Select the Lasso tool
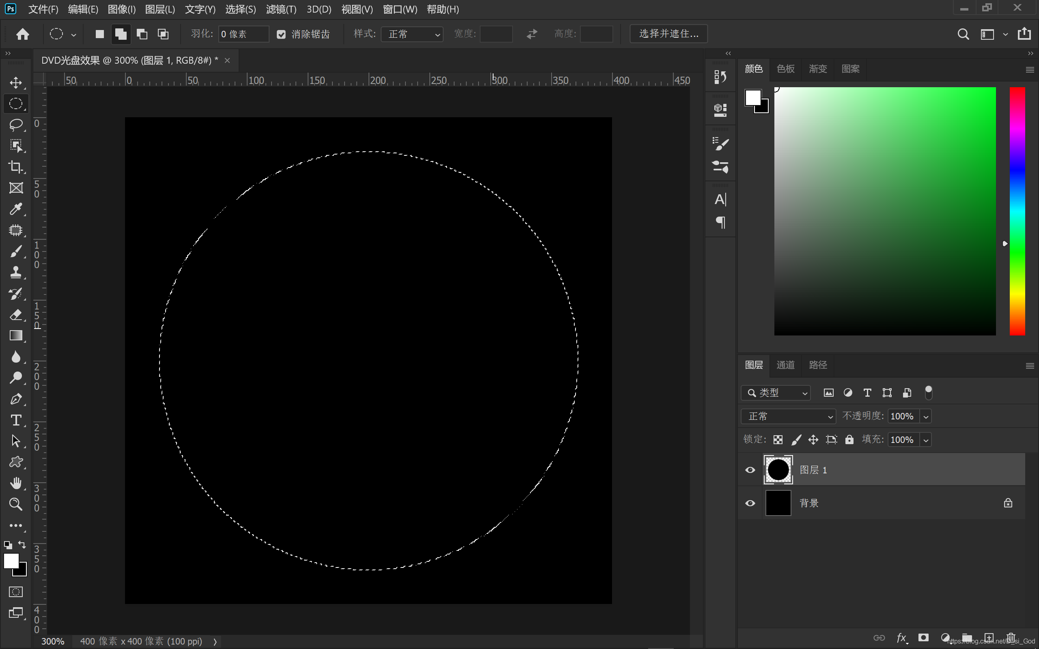This screenshot has width=1039, height=649. [16, 125]
